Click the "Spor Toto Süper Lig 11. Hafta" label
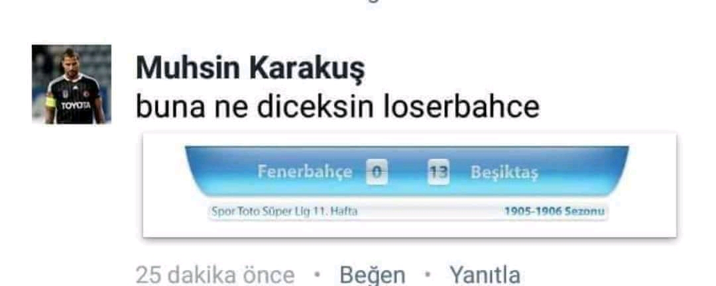Image resolution: width=716 pixels, height=286 pixels. click(284, 212)
